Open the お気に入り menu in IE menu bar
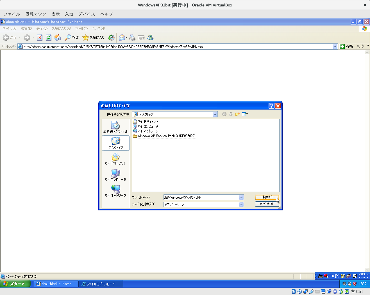The image size is (370, 295). click(61, 29)
